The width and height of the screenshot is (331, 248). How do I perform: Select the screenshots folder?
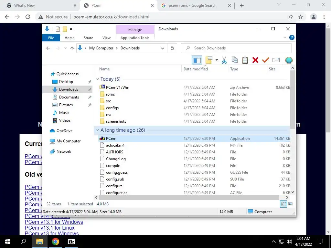116,121
